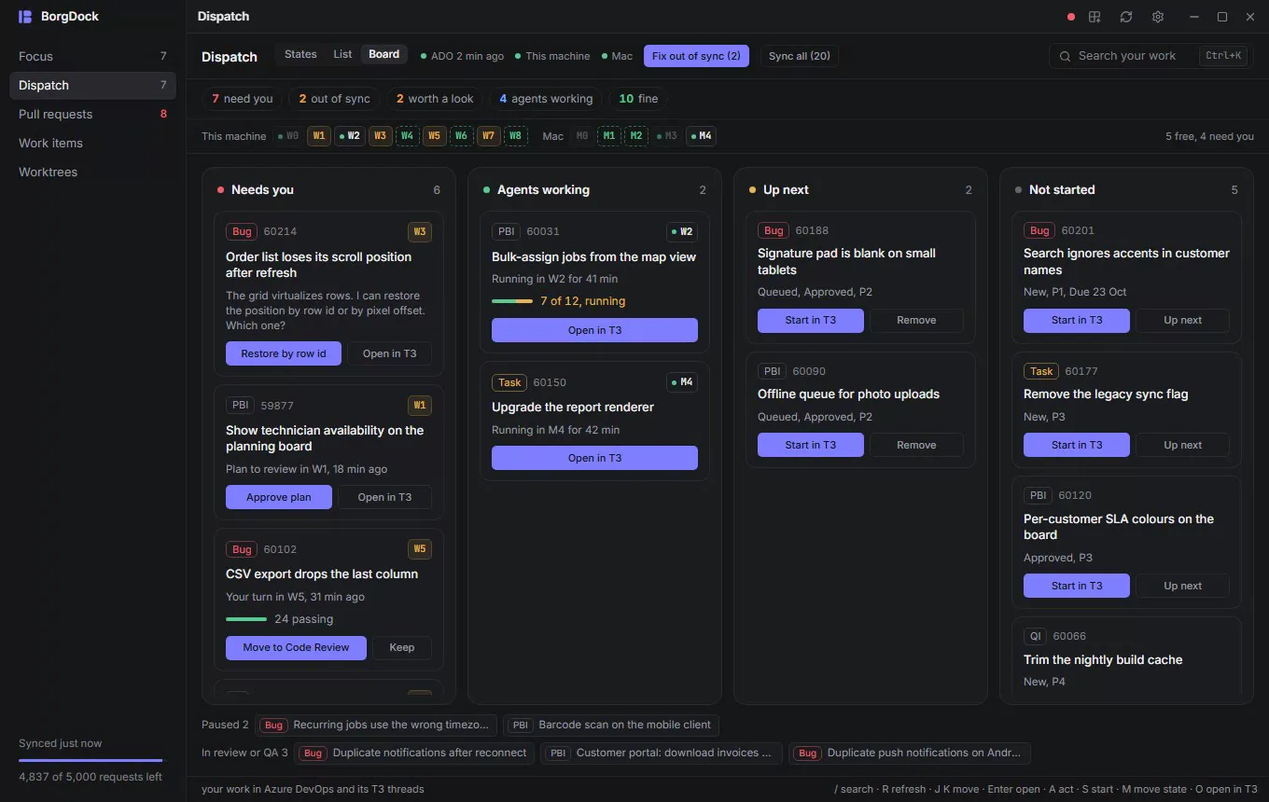Expand the Paused 2 row
Image resolution: width=1269 pixels, height=802 pixels.
tap(225, 725)
